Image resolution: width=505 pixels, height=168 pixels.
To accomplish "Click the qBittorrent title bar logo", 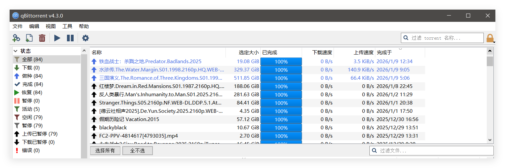I will (x=16, y=16).
